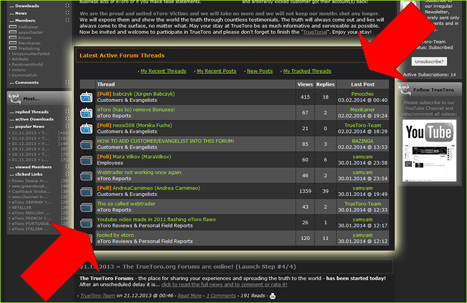The width and height of the screenshot is (467, 303).
Task: Click printer icon after '191 Reads'
Action: [273, 296]
